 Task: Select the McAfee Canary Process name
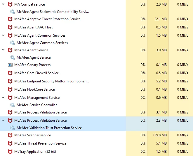click(x=32, y=65)
